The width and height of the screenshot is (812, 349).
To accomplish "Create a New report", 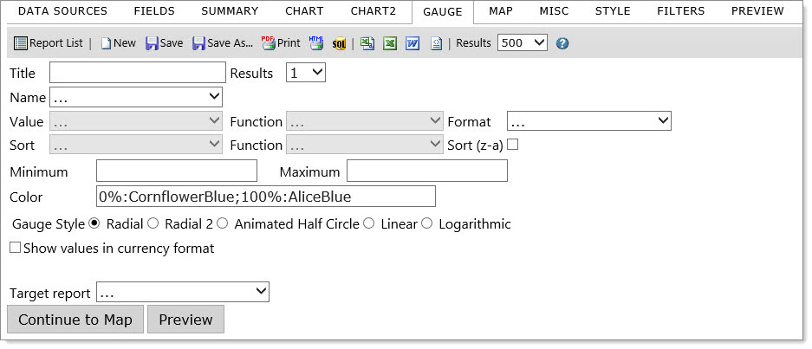I will point(118,43).
